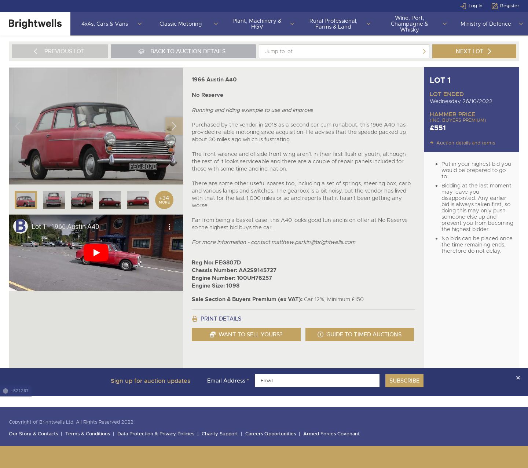This screenshot has width=528, height=468.
Task: Select the fourth car thumbnail
Action: pyautogui.click(x=110, y=200)
